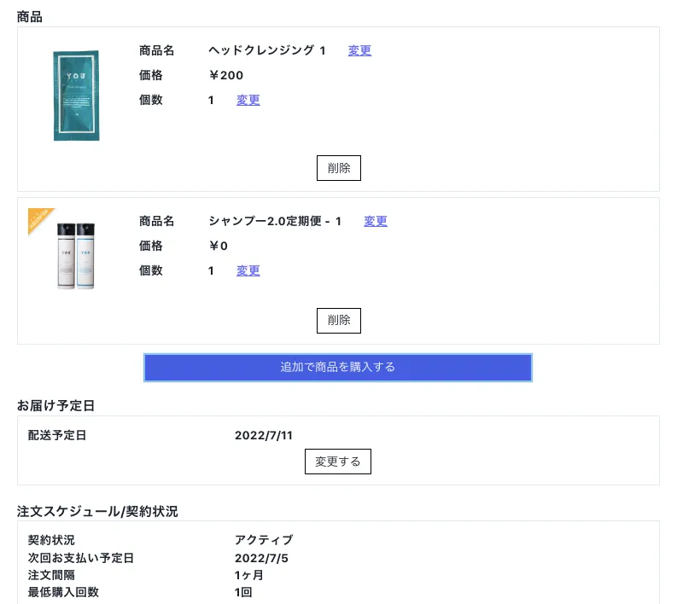Click the シャンプー2.0定期便 - 1 product name
The width and height of the screenshot is (677, 604).
(x=275, y=221)
